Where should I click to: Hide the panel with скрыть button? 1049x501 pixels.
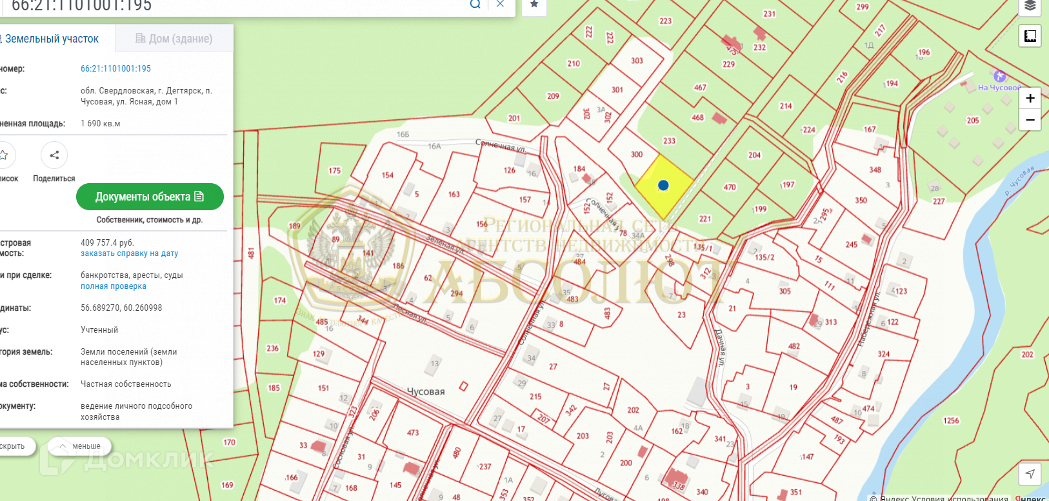(x=14, y=446)
